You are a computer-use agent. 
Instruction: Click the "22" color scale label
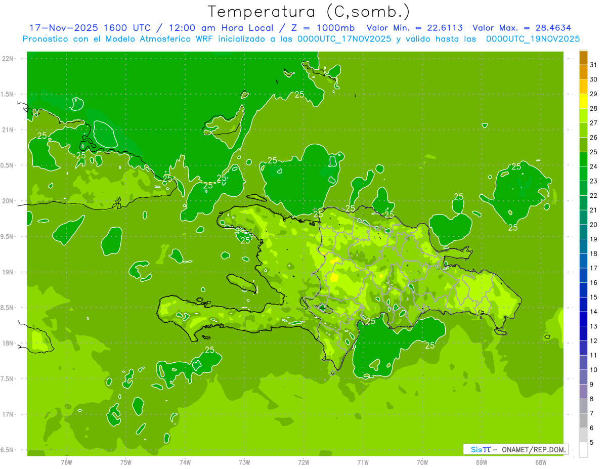pos(594,196)
